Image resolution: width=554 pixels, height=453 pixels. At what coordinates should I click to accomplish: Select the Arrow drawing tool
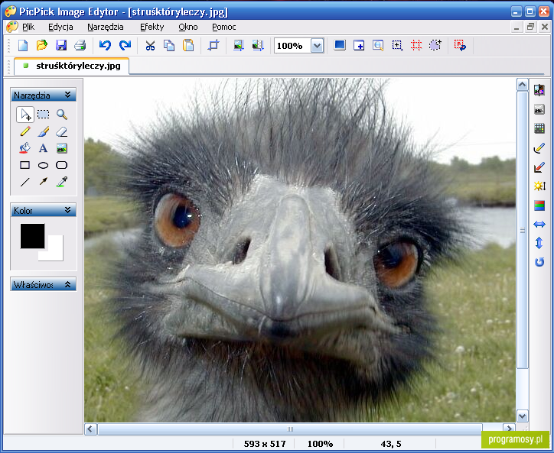[x=44, y=182]
